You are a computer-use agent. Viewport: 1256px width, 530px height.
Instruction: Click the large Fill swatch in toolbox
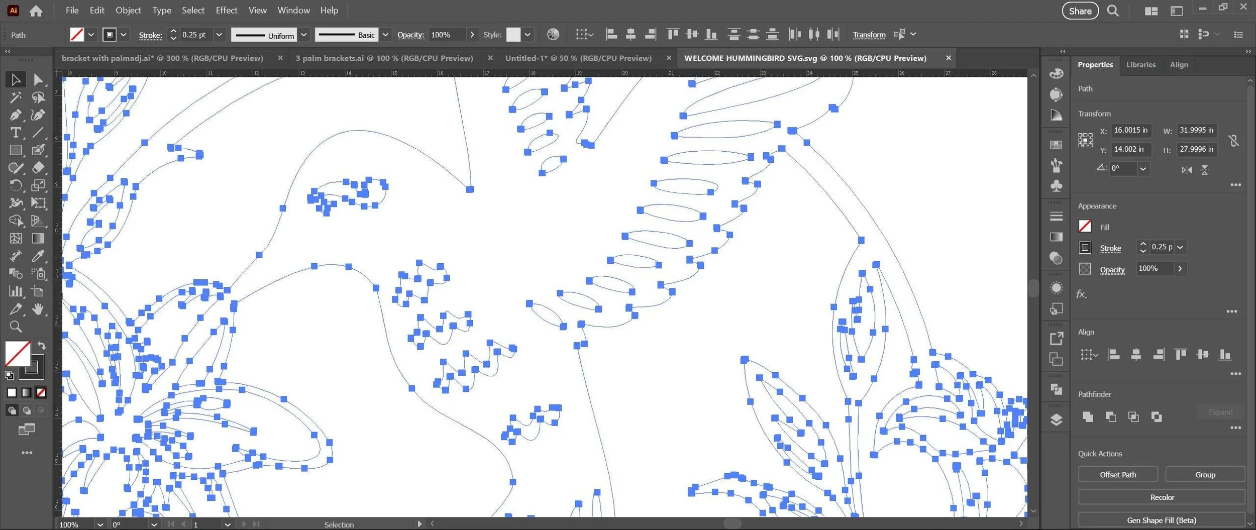pyautogui.click(x=18, y=354)
